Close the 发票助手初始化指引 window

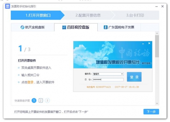162,6
